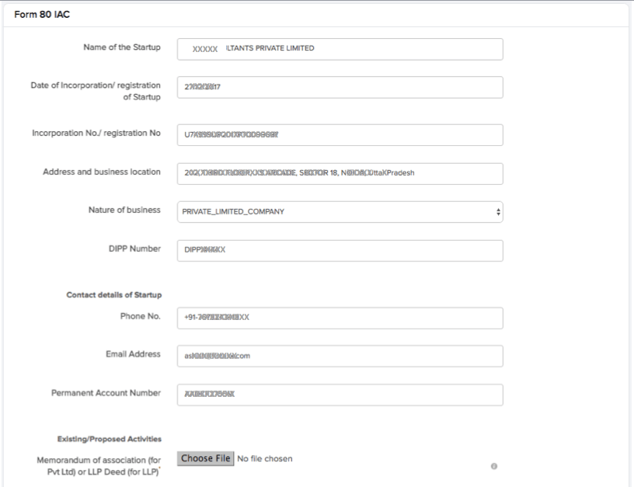Viewport: 634px width, 487px height.
Task: Click the 'DIPP Number' label
Action: click(x=135, y=249)
